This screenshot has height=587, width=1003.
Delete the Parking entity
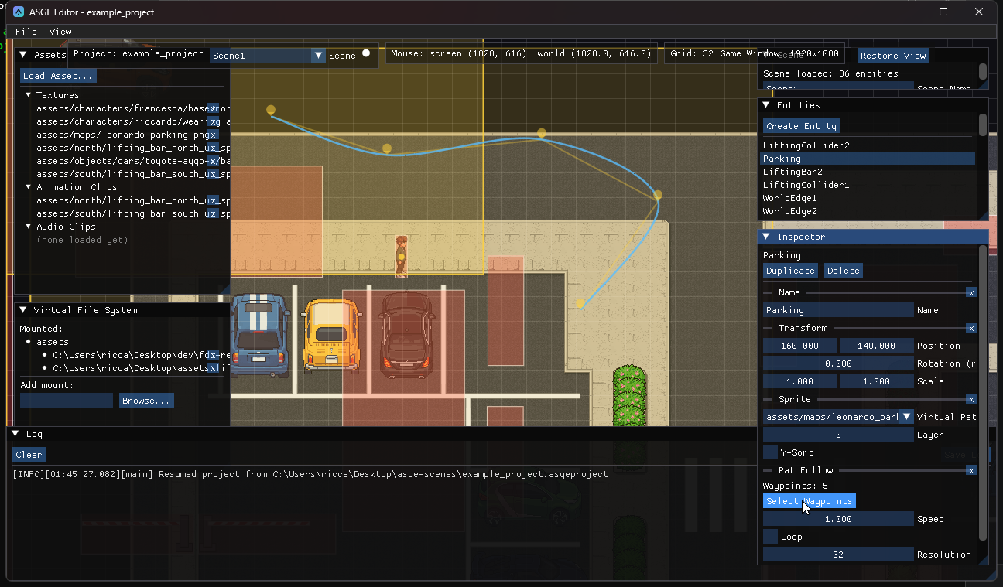coord(844,271)
